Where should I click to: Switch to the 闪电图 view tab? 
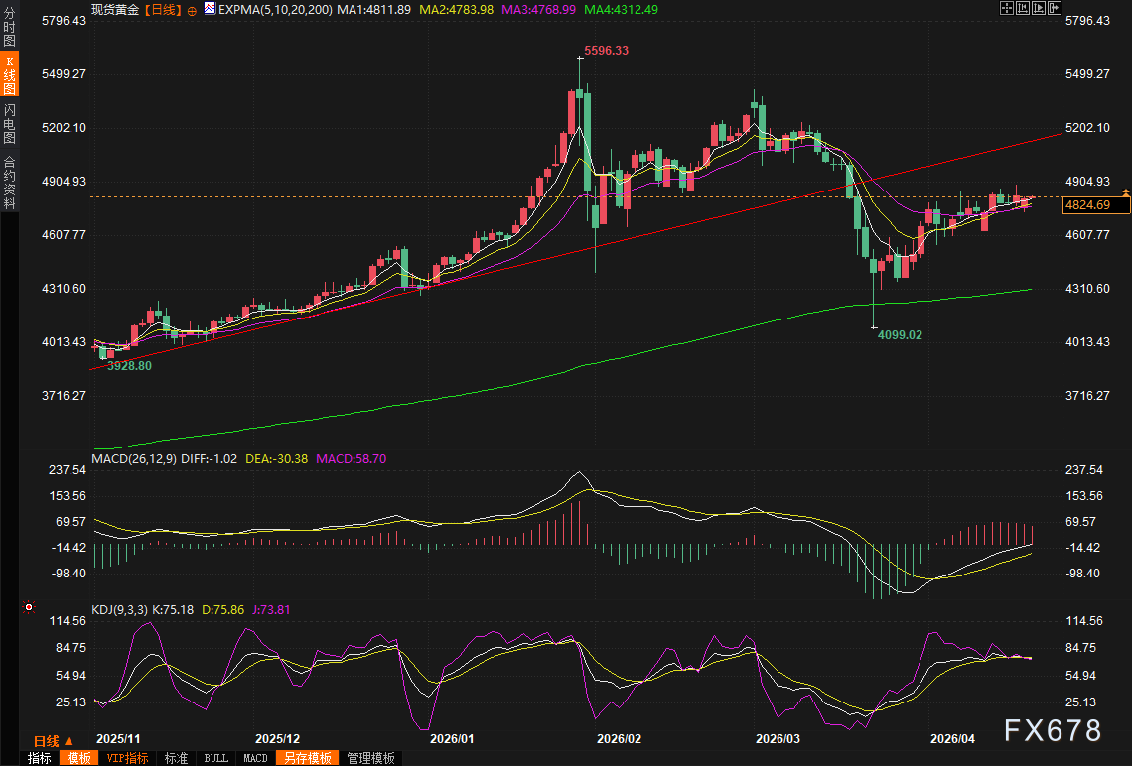tap(9, 124)
